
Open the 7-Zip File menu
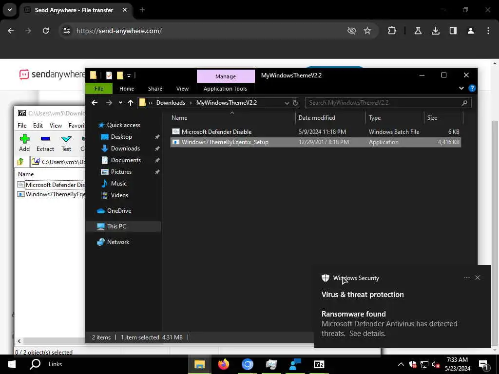click(x=22, y=126)
